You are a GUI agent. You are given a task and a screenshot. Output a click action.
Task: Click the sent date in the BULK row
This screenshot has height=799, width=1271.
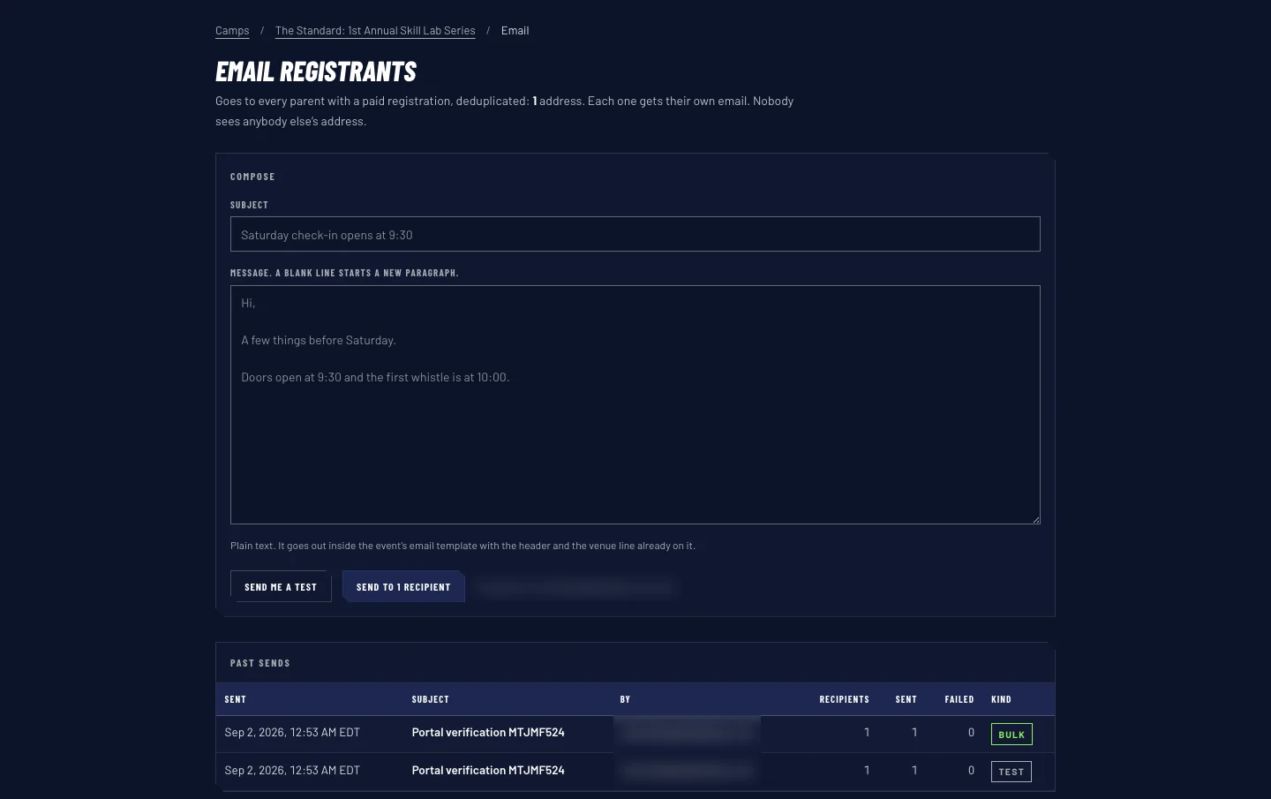[x=292, y=733]
